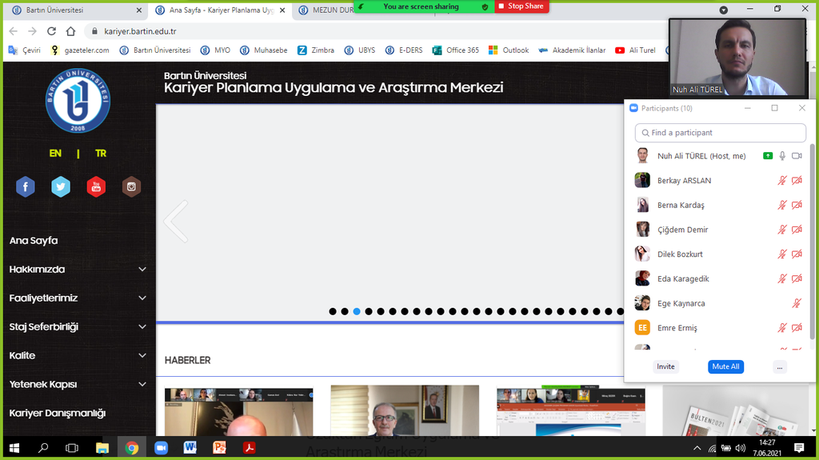The height and width of the screenshot is (460, 819).
Task: Click the Mute All button
Action: tap(725, 366)
